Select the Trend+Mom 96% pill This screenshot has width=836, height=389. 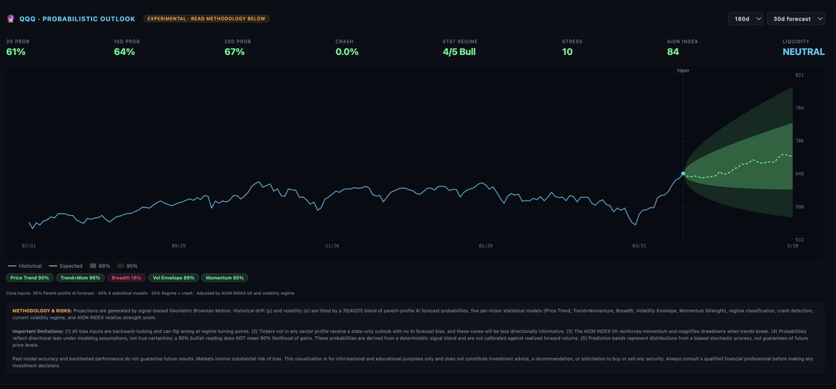pyautogui.click(x=80, y=278)
